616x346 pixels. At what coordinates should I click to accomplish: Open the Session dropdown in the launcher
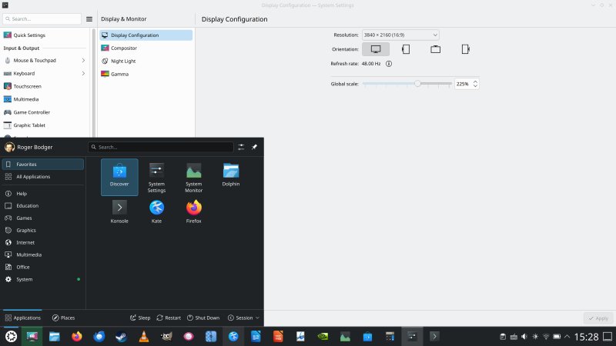click(x=243, y=318)
